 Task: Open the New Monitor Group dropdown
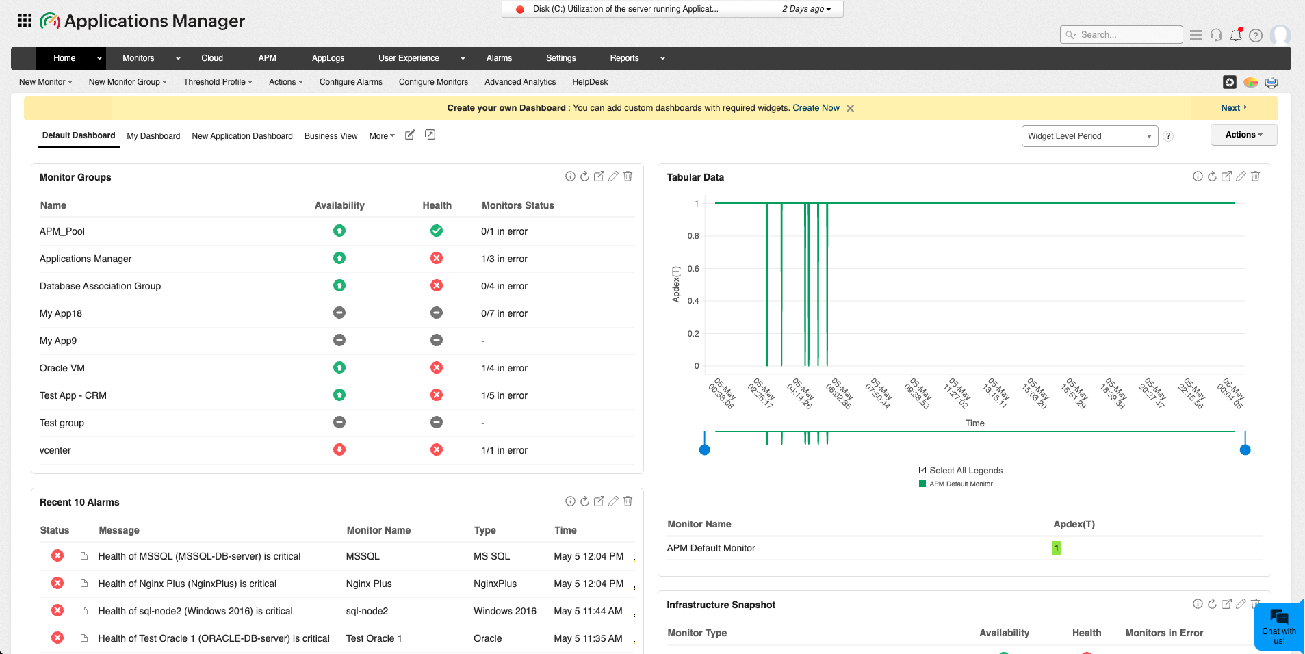(128, 82)
